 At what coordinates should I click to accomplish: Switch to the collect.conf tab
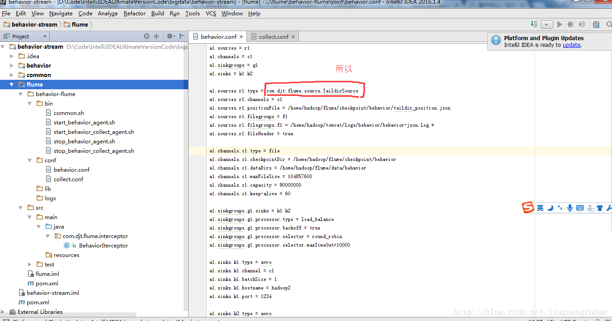(x=273, y=37)
